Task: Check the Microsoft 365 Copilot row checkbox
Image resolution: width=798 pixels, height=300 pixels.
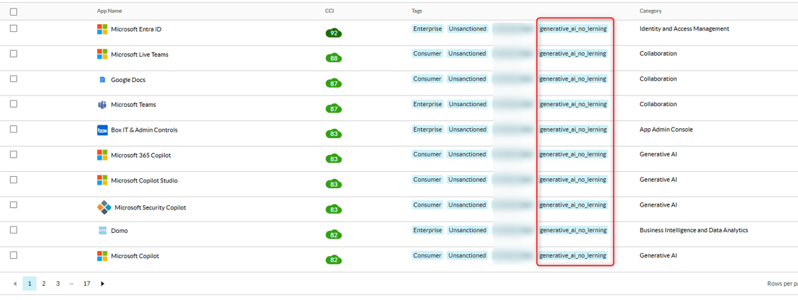Action: (13, 154)
